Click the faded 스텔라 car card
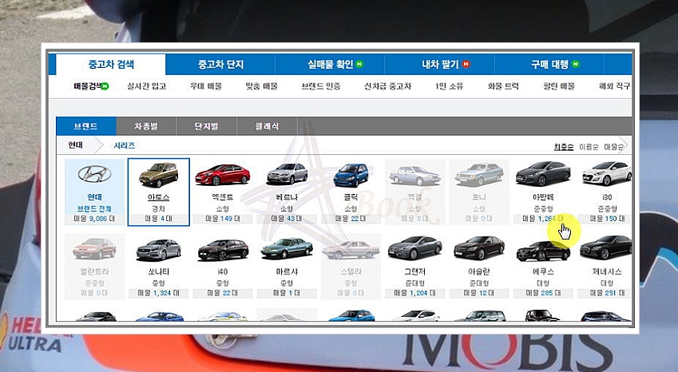The width and height of the screenshot is (678, 372). 351,266
